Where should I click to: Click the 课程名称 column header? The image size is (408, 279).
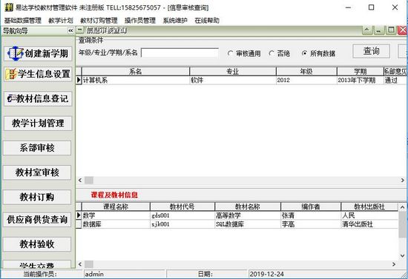click(x=116, y=206)
